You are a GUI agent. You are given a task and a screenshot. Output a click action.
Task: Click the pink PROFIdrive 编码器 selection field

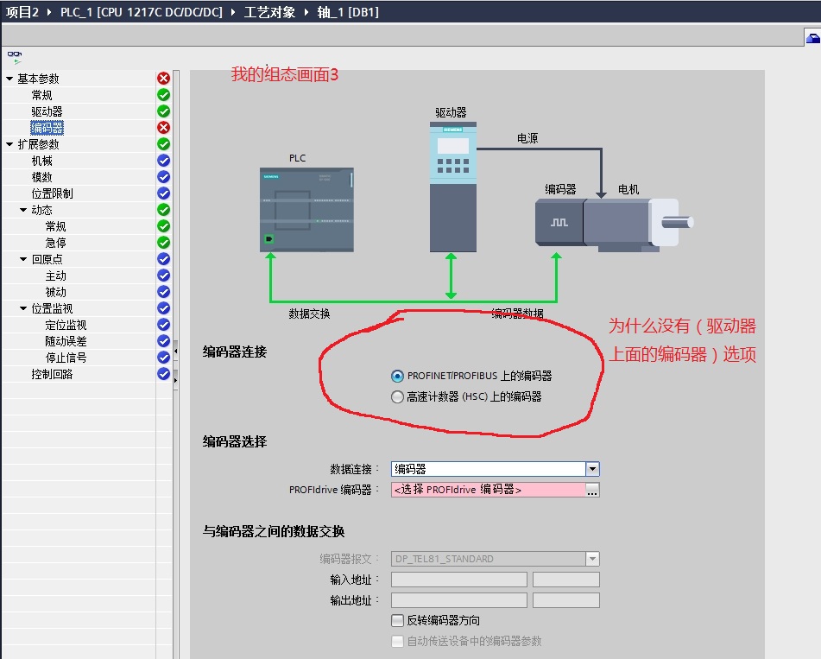tap(488, 490)
